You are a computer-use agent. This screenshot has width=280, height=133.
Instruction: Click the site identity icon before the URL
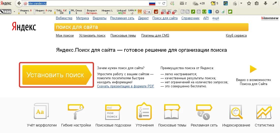point(25,3)
